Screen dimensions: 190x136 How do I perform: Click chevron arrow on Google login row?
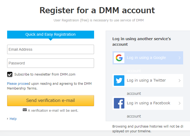coord(179,58)
